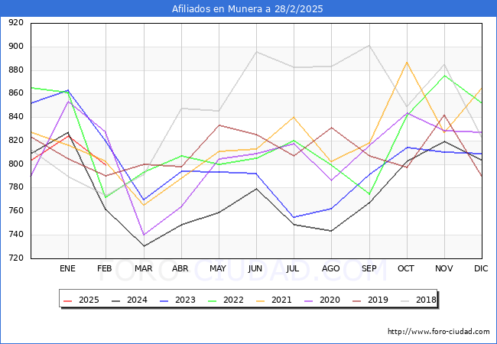Screen dimensions: 497x344
Task: Click the NOV month axis label
Action: click(x=443, y=268)
